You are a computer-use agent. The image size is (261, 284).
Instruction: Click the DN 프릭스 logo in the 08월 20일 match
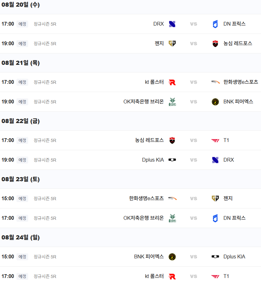click(x=215, y=24)
